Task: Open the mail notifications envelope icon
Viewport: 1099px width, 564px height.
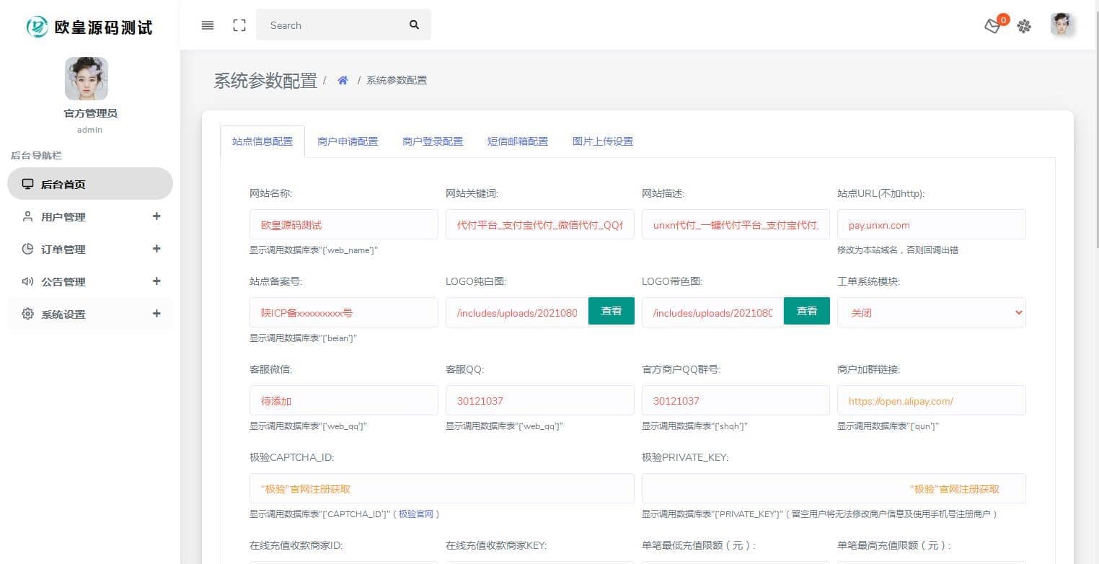Action: click(x=993, y=26)
